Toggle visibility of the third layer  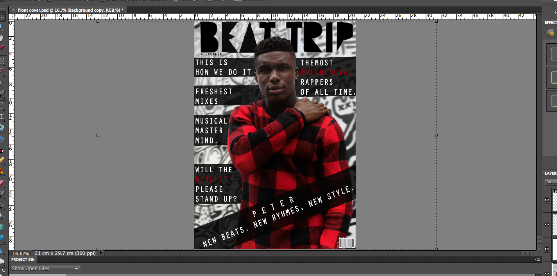(547, 248)
